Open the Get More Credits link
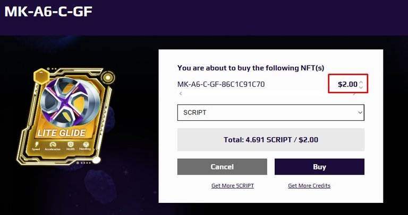The image size is (408, 215). [x=309, y=186]
